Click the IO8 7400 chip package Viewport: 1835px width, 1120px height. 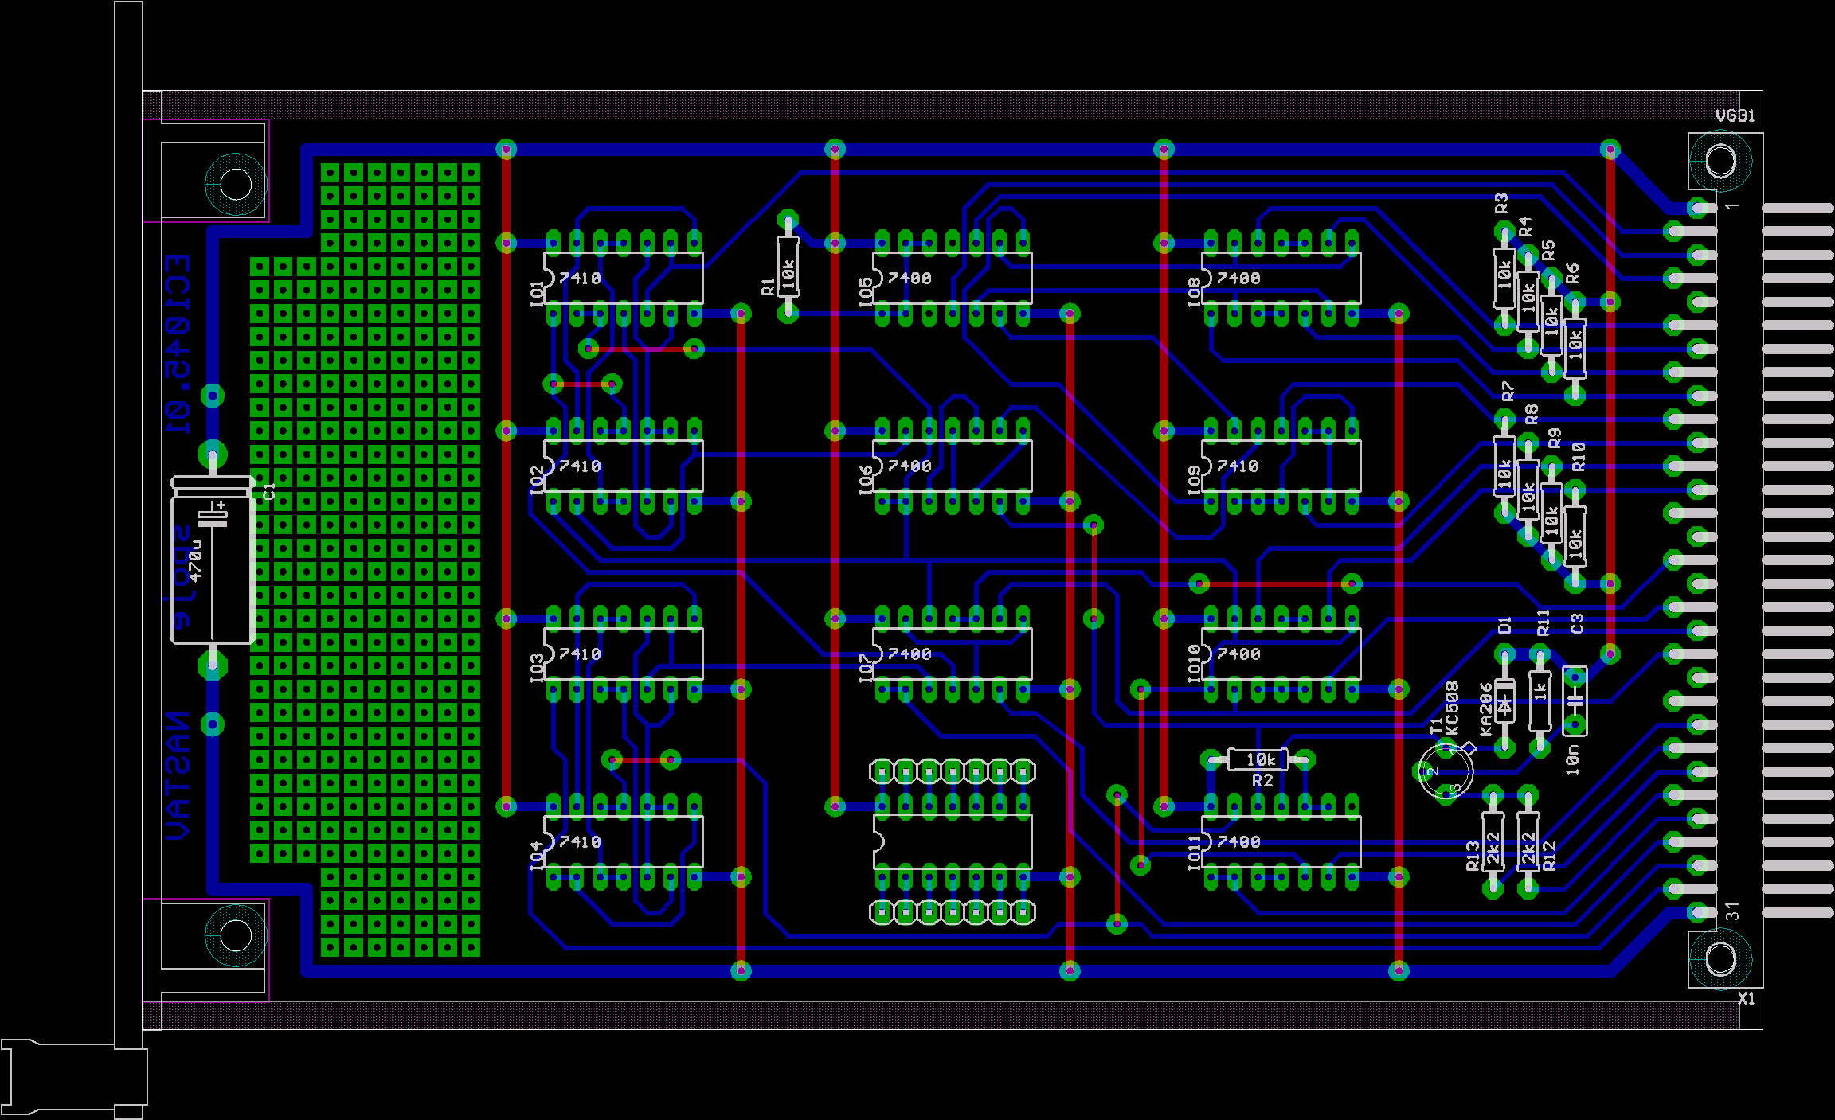[1281, 278]
